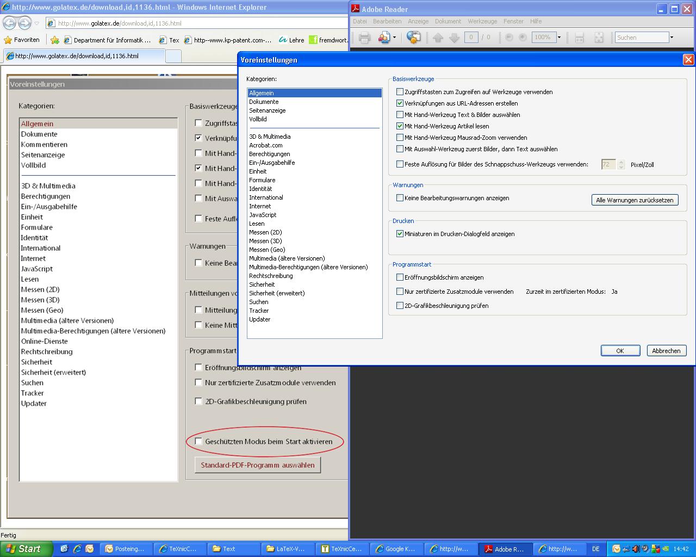Open the Anzeige menu
Screen dimensions: 696x557
coord(418,21)
